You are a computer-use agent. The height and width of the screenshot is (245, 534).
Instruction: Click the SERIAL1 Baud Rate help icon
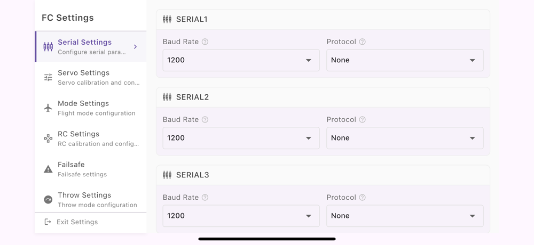(x=205, y=42)
